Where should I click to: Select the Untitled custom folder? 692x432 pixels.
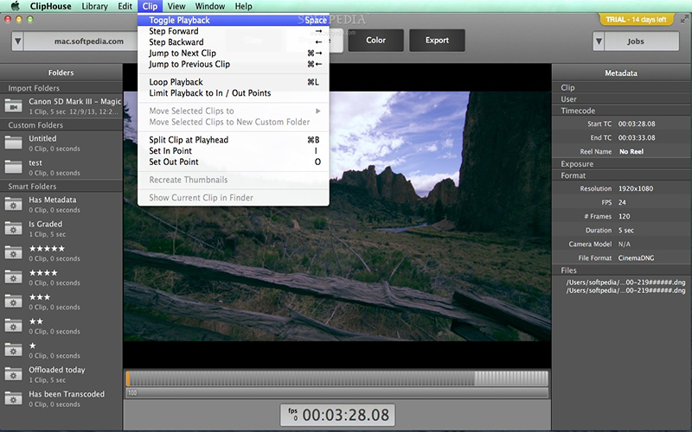[61, 143]
